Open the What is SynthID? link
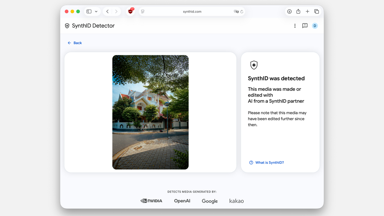The image size is (384, 216). click(x=266, y=163)
